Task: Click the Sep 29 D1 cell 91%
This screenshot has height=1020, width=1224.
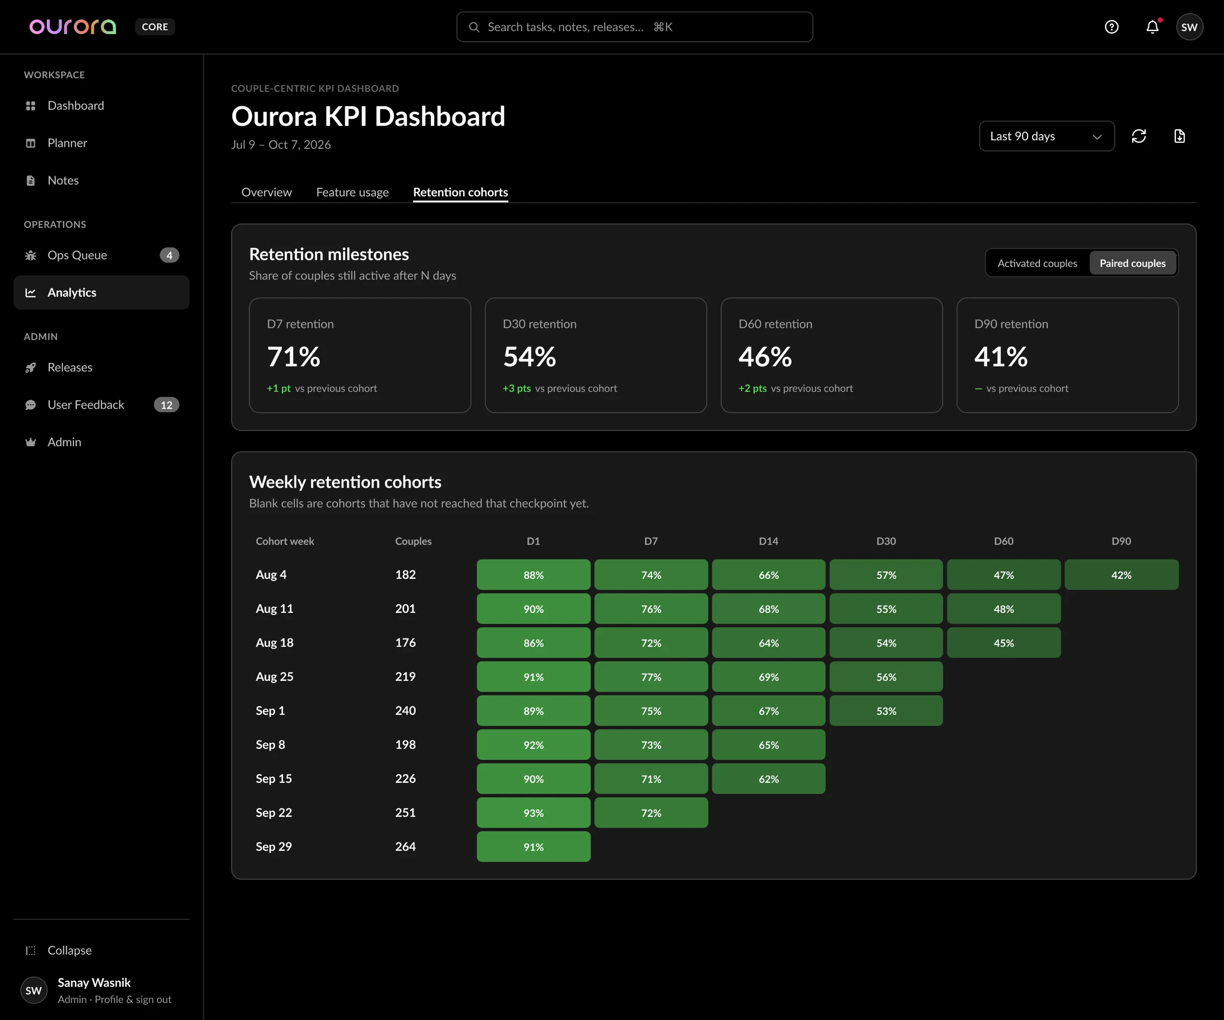Action: point(533,846)
